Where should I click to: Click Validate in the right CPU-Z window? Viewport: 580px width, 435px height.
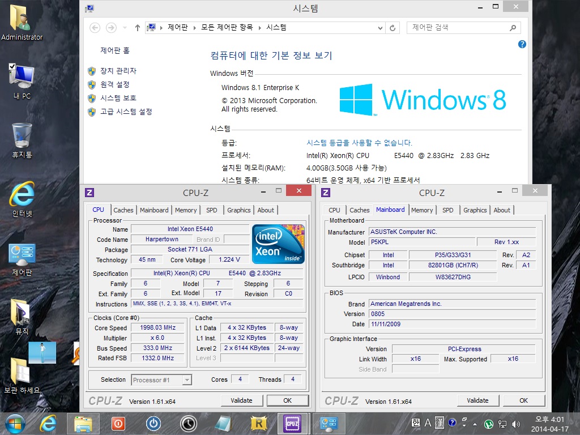[x=477, y=400]
